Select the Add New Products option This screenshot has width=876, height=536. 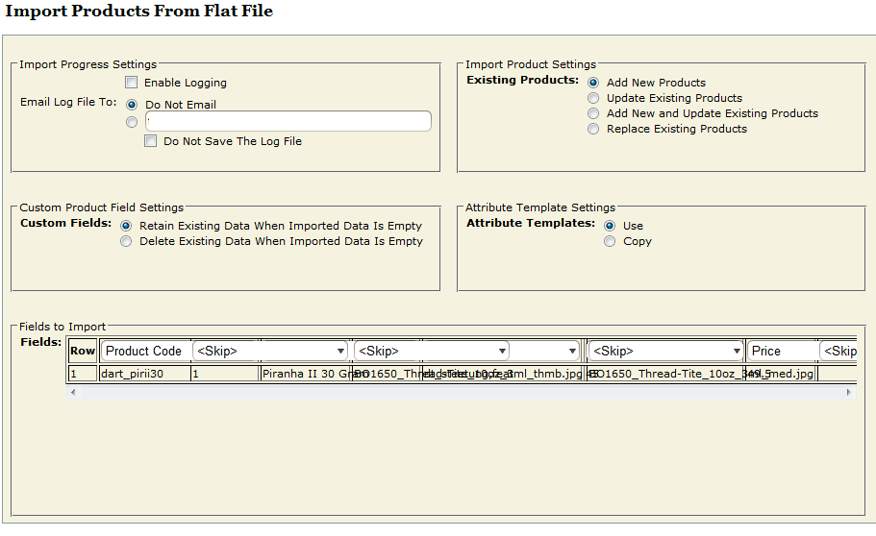click(593, 83)
